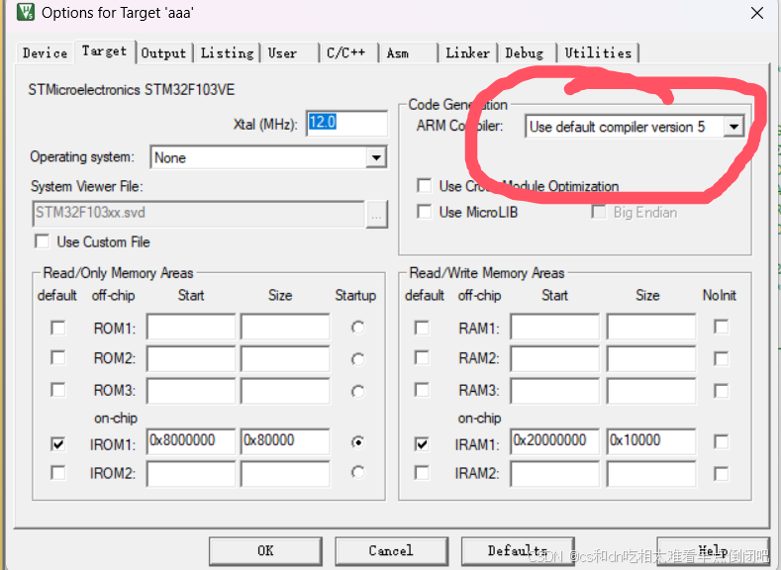781x570 pixels.
Task: Enable Use MicroLIB checkbox
Action: tap(425, 212)
